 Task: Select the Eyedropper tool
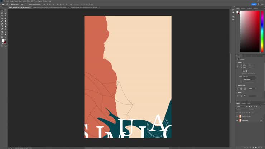pos(2,18)
